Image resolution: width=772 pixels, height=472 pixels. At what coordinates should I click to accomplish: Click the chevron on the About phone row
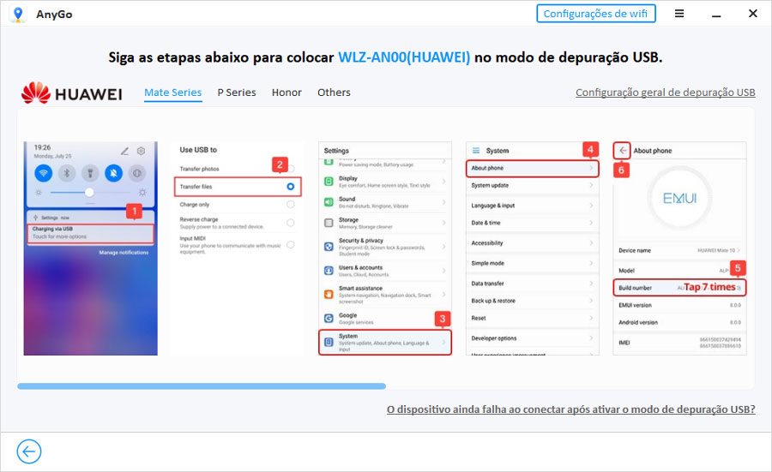tap(591, 168)
